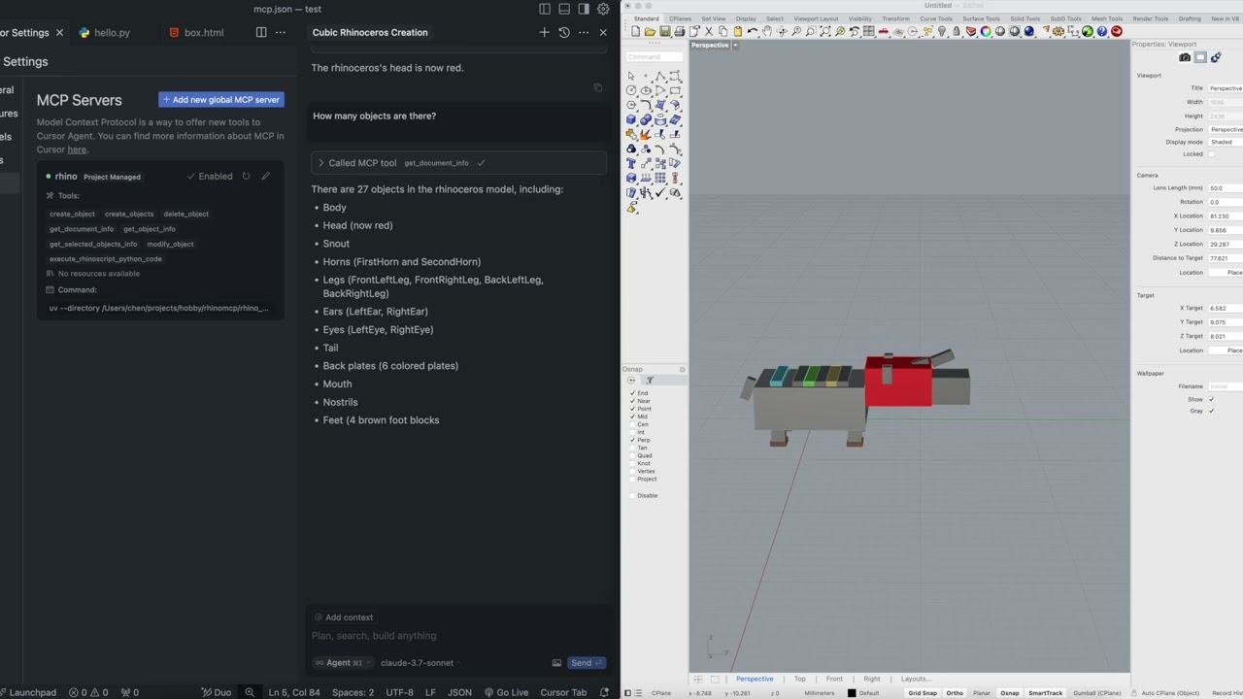
Task: Enable the Tan osnap checkbox
Action: coord(632,448)
